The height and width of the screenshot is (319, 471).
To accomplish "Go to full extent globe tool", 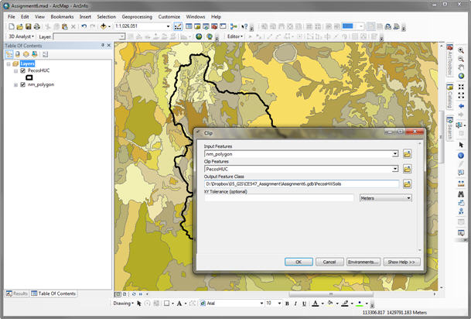I will tap(461, 76).
